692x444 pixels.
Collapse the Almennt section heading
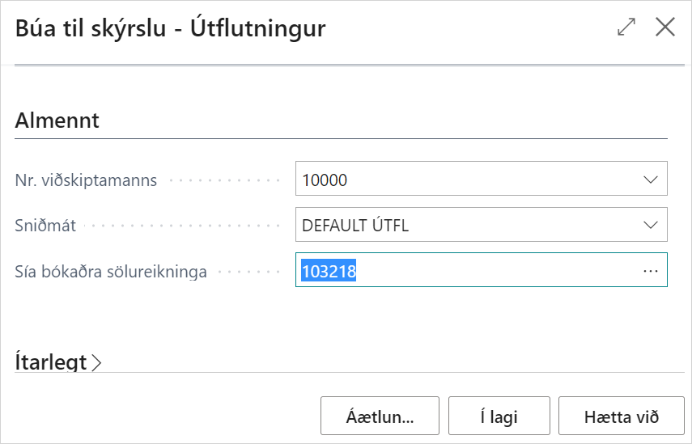57,121
